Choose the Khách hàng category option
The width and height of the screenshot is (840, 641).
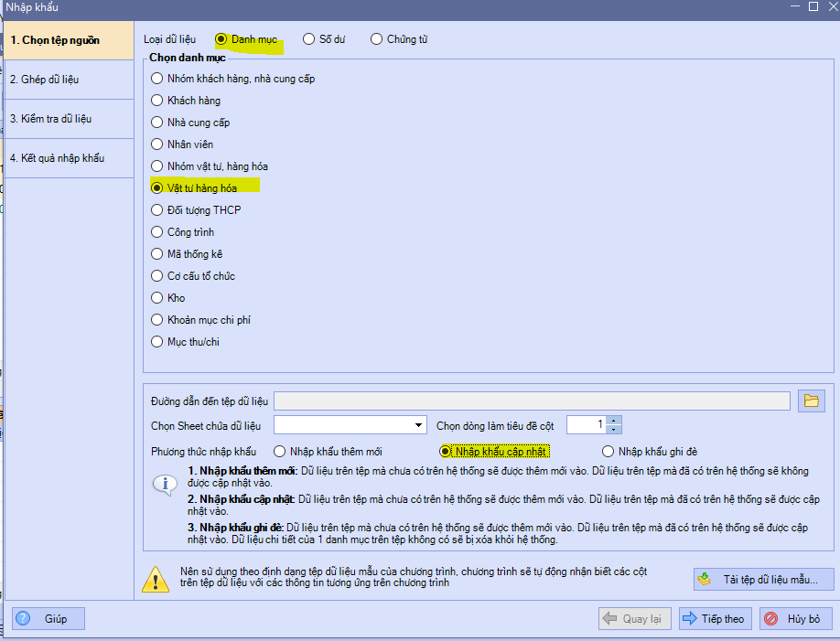click(x=157, y=101)
